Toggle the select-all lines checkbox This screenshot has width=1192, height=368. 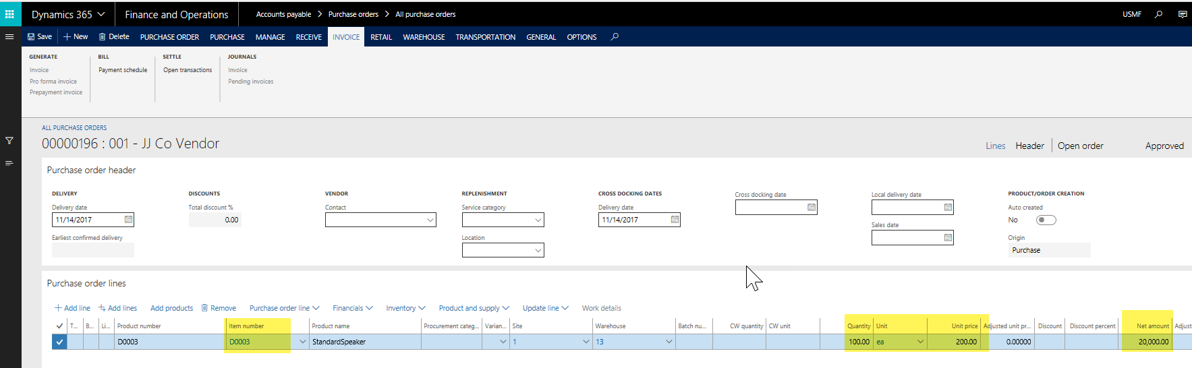point(59,326)
